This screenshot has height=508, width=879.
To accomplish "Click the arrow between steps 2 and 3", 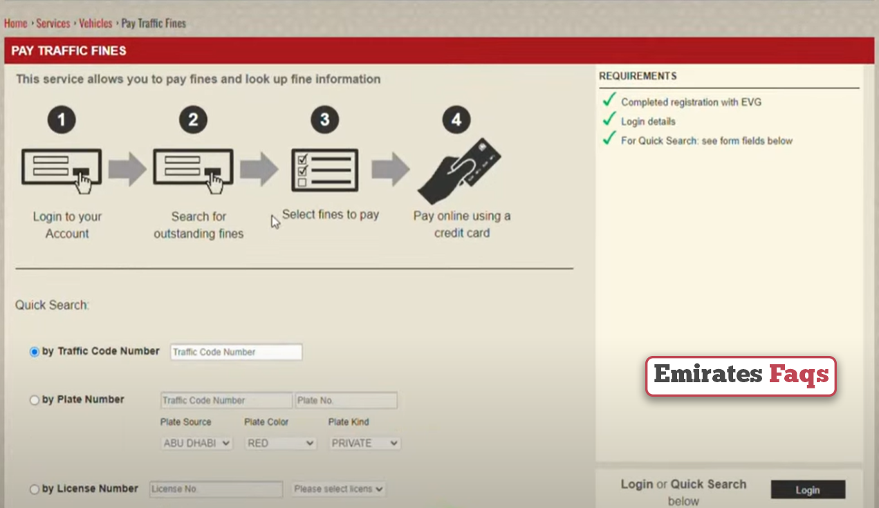I will pyautogui.click(x=259, y=168).
